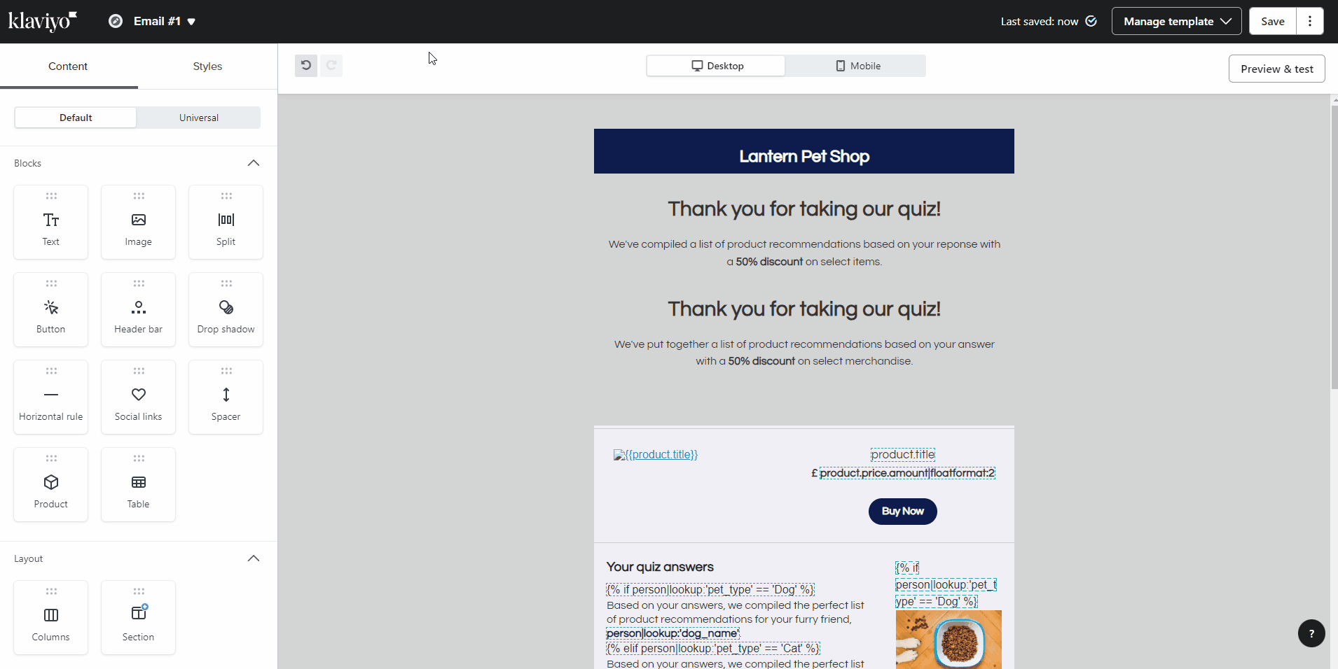Click the Buy Now button in email
This screenshot has height=669, width=1338.
pyautogui.click(x=903, y=512)
